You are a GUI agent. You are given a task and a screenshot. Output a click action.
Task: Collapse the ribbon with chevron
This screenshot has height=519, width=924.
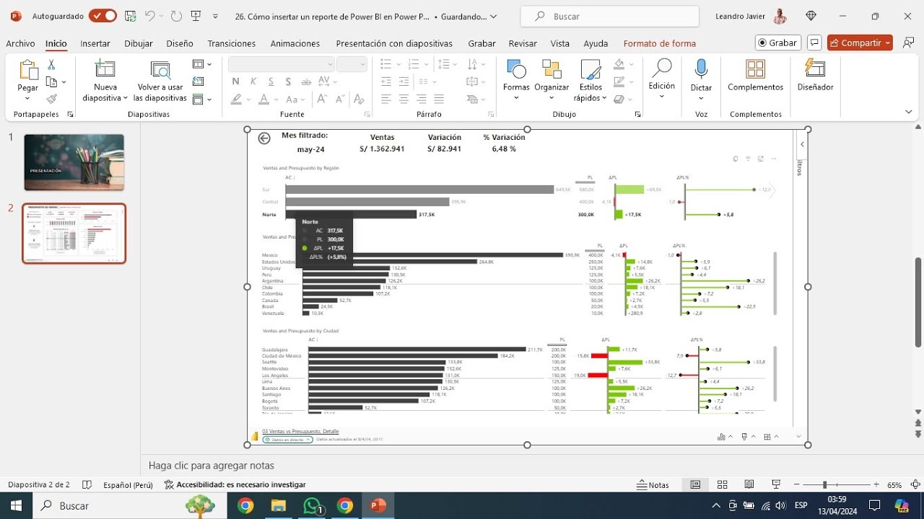coord(908,112)
